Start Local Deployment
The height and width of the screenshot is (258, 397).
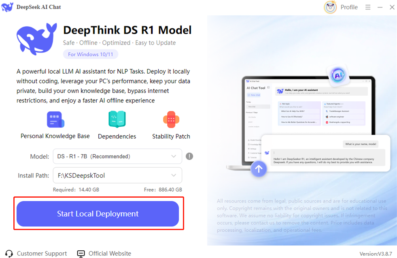click(x=98, y=213)
